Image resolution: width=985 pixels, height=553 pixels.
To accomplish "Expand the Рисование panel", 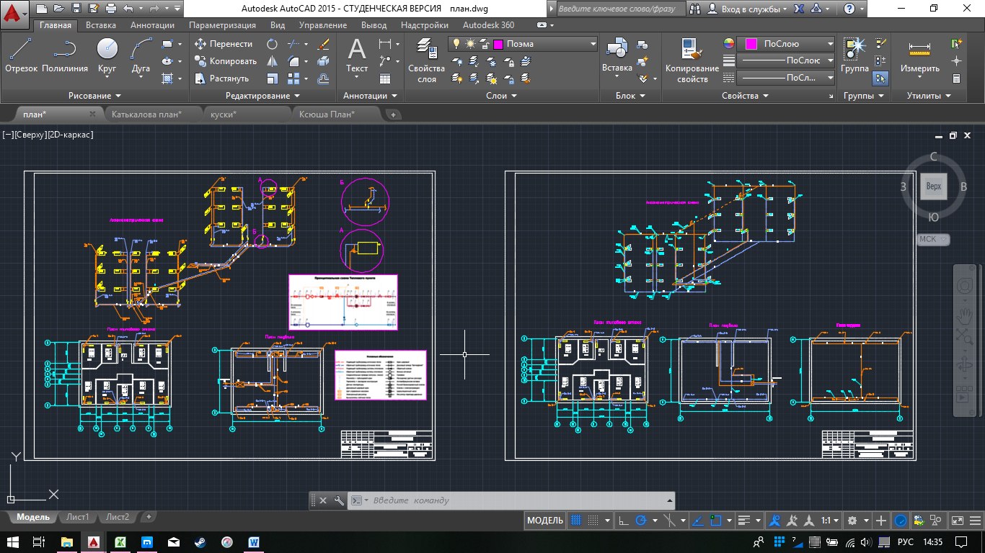I will [94, 96].
